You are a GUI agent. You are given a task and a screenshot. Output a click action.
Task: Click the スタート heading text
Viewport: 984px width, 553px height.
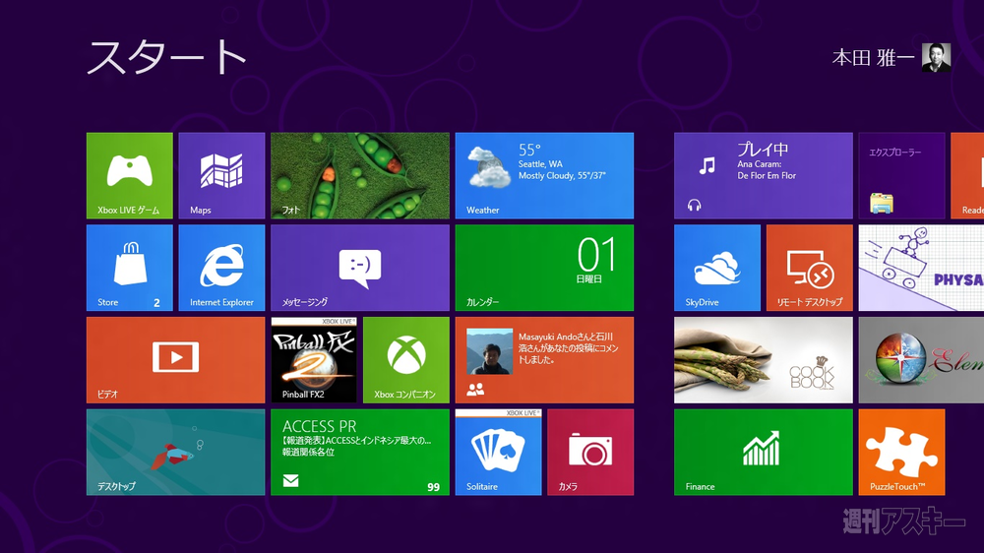click(x=166, y=57)
